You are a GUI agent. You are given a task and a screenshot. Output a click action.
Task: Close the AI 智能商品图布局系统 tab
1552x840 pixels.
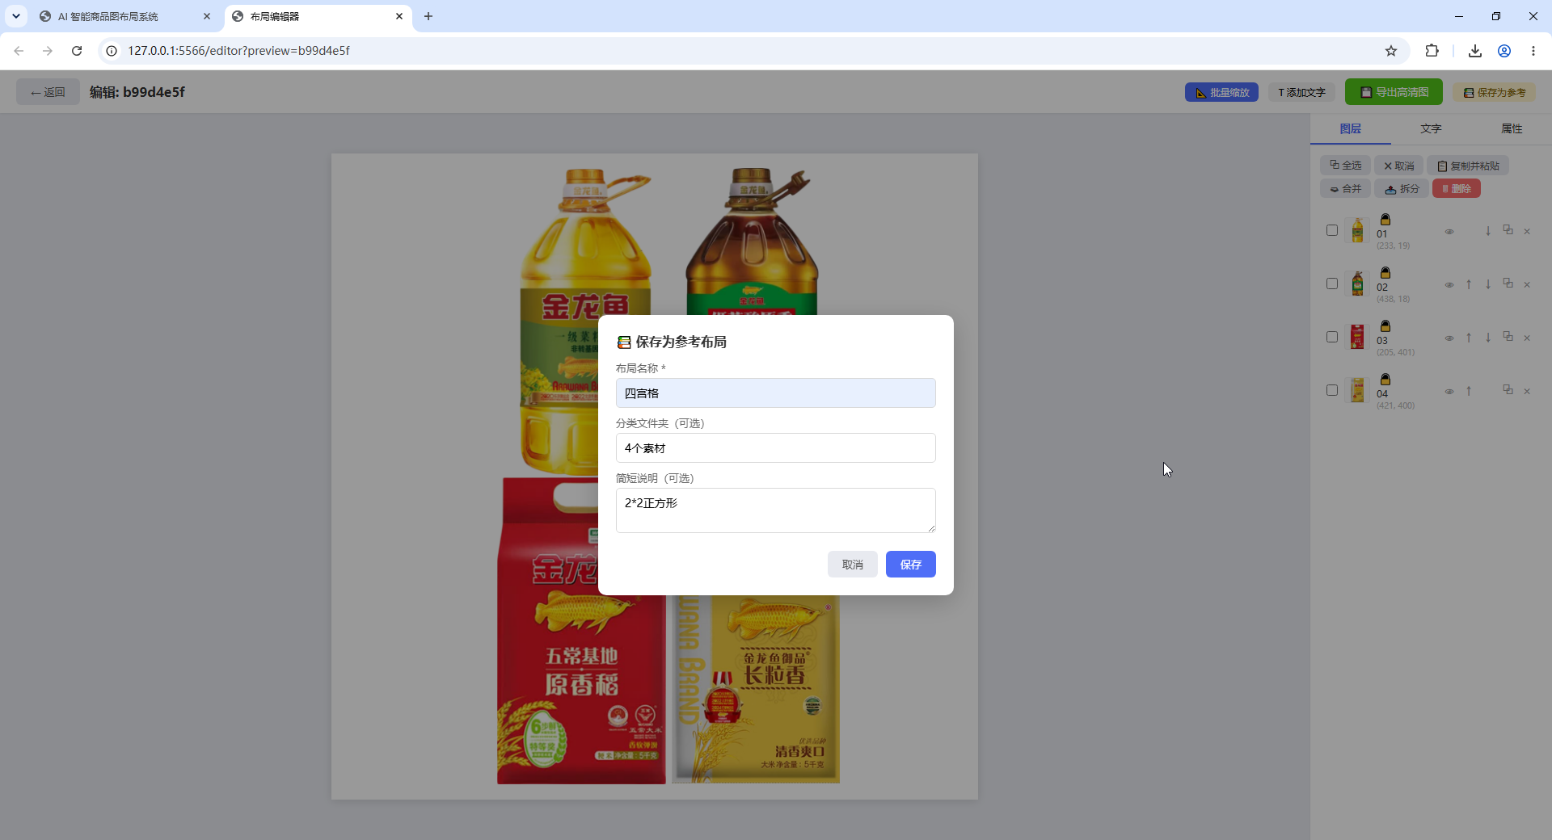point(207,16)
